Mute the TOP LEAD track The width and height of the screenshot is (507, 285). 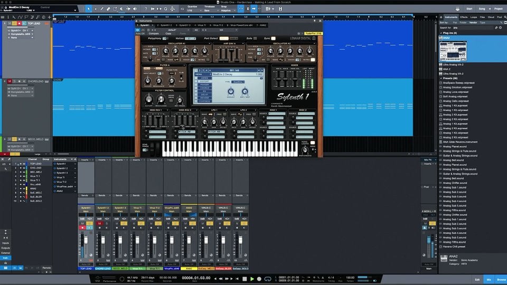click(x=9, y=23)
